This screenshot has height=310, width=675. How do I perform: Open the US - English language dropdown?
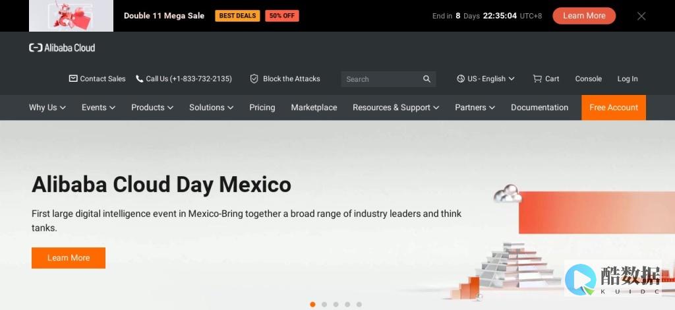click(x=486, y=78)
